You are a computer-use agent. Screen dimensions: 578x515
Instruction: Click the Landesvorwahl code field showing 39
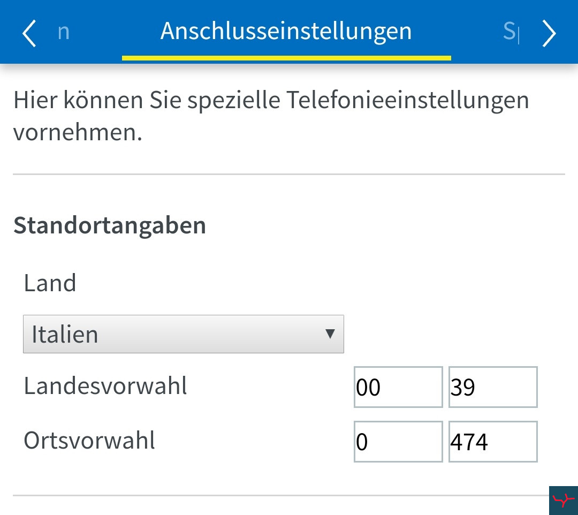click(493, 387)
